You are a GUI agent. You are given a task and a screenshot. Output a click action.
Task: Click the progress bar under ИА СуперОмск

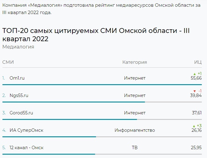pyautogui.click(x=49, y=137)
